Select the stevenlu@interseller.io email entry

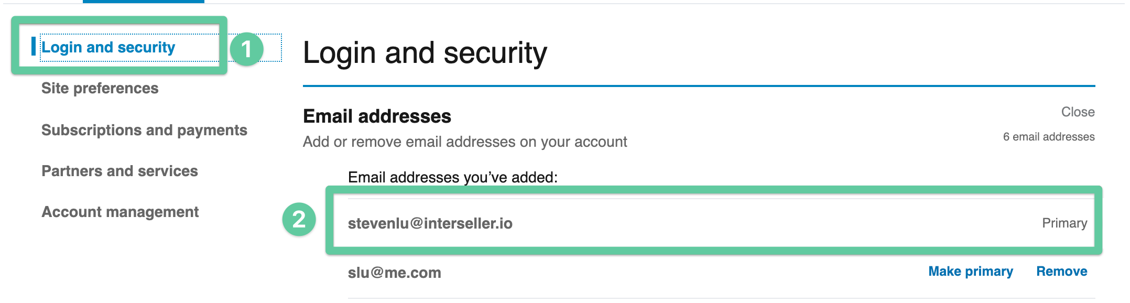(430, 223)
